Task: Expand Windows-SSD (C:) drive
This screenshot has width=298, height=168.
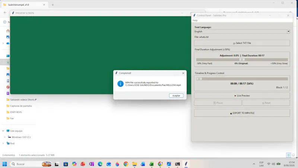Action: 5,137
